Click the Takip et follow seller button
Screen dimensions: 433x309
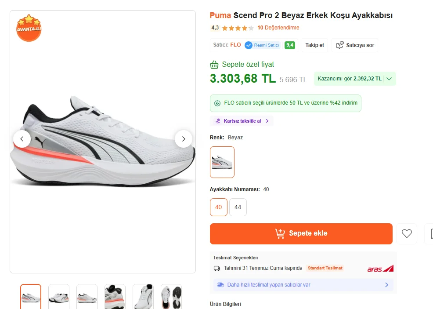click(x=314, y=45)
